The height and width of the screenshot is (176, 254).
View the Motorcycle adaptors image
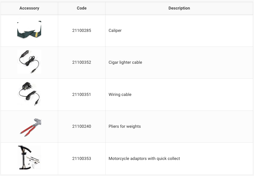tap(29, 158)
